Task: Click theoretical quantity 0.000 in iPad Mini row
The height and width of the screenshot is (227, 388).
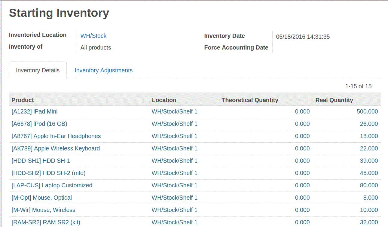Action: [302, 112]
